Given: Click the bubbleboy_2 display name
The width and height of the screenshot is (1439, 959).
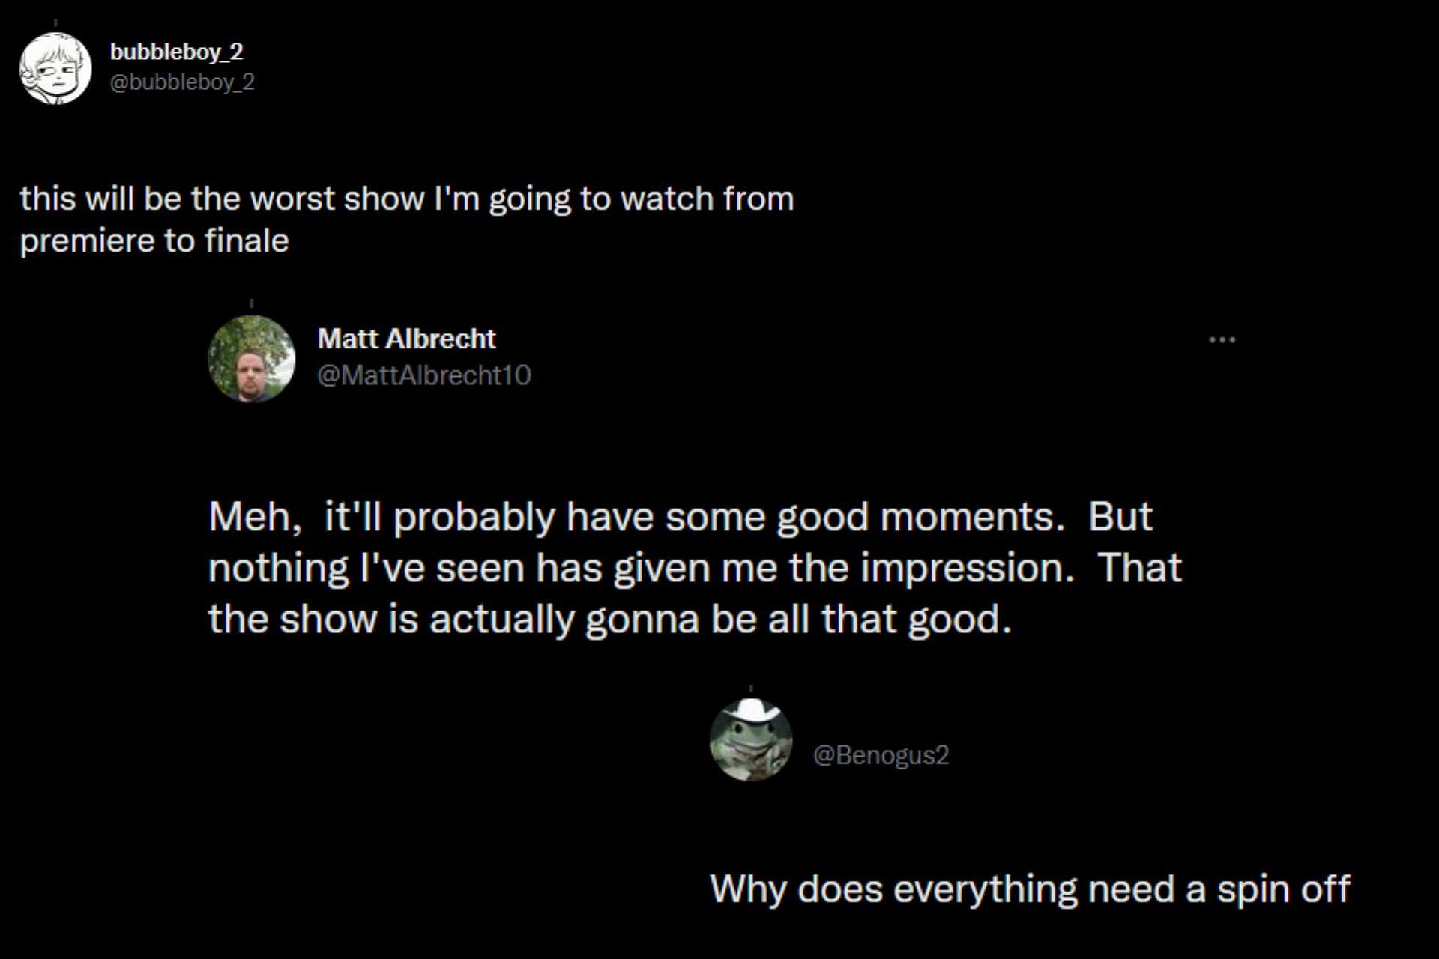Looking at the screenshot, I should tap(176, 52).
